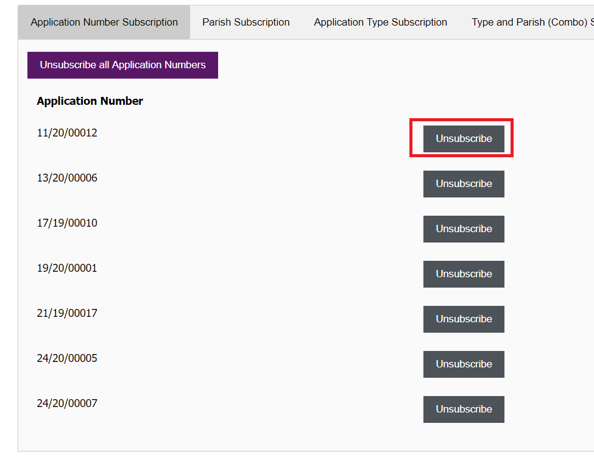The width and height of the screenshot is (594, 457).
Task: Unsubscribe from application 11/20/00012
Action: (464, 139)
